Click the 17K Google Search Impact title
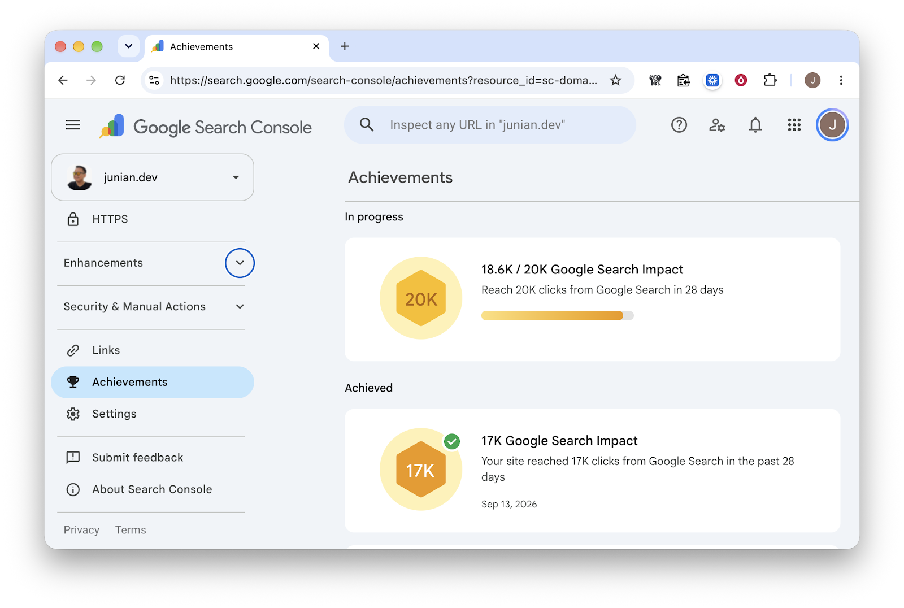The image size is (904, 608). tap(559, 441)
